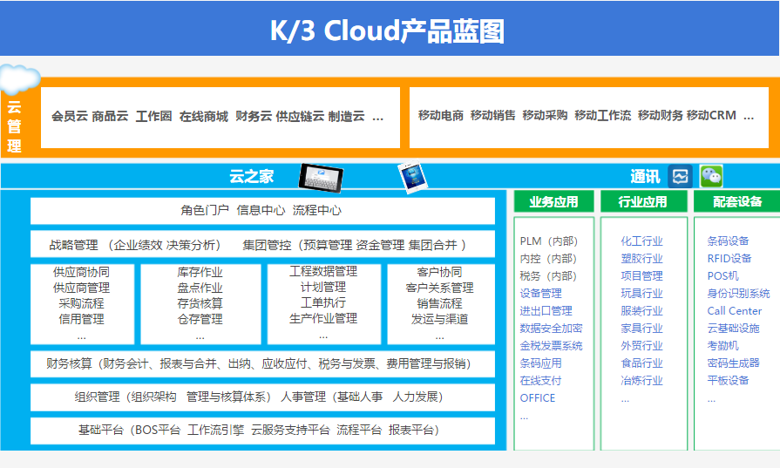The image size is (780, 468).
Task: Open the RFID设备 link
Action: tap(729, 259)
